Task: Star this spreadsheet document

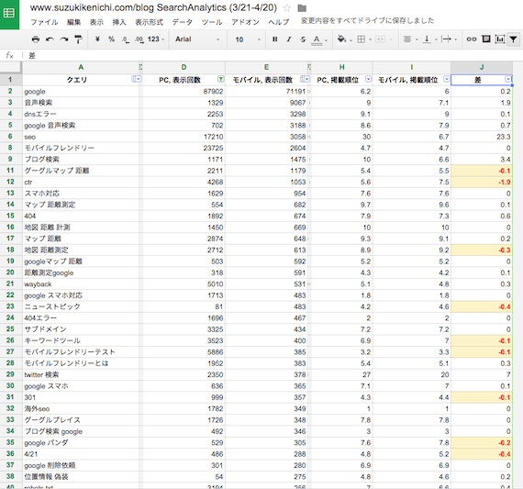Action: pyautogui.click(x=286, y=7)
